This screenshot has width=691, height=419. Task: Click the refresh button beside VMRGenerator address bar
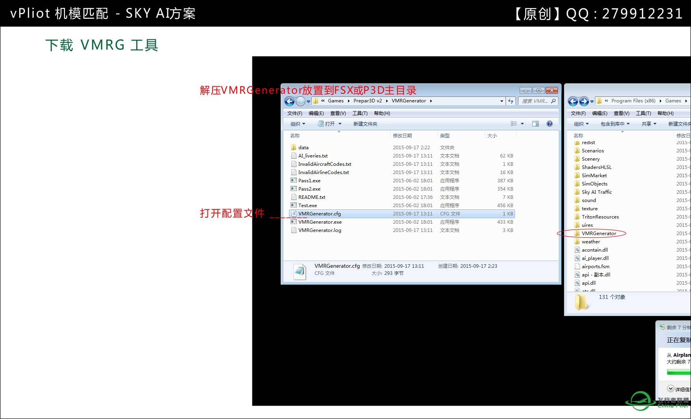click(x=511, y=101)
